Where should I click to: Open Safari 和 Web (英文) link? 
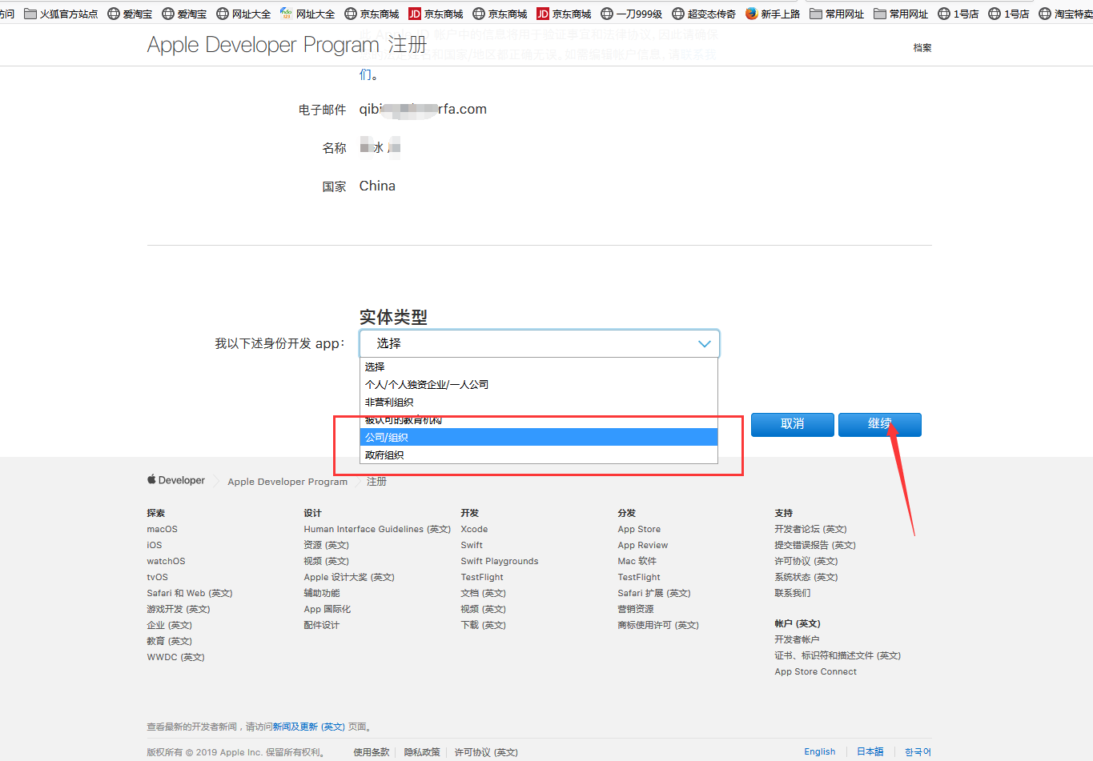pos(189,593)
